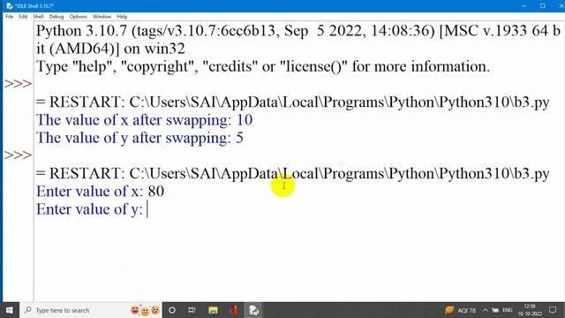565x318 pixels.
Task: Open the Debug menu
Action: tap(56, 17)
